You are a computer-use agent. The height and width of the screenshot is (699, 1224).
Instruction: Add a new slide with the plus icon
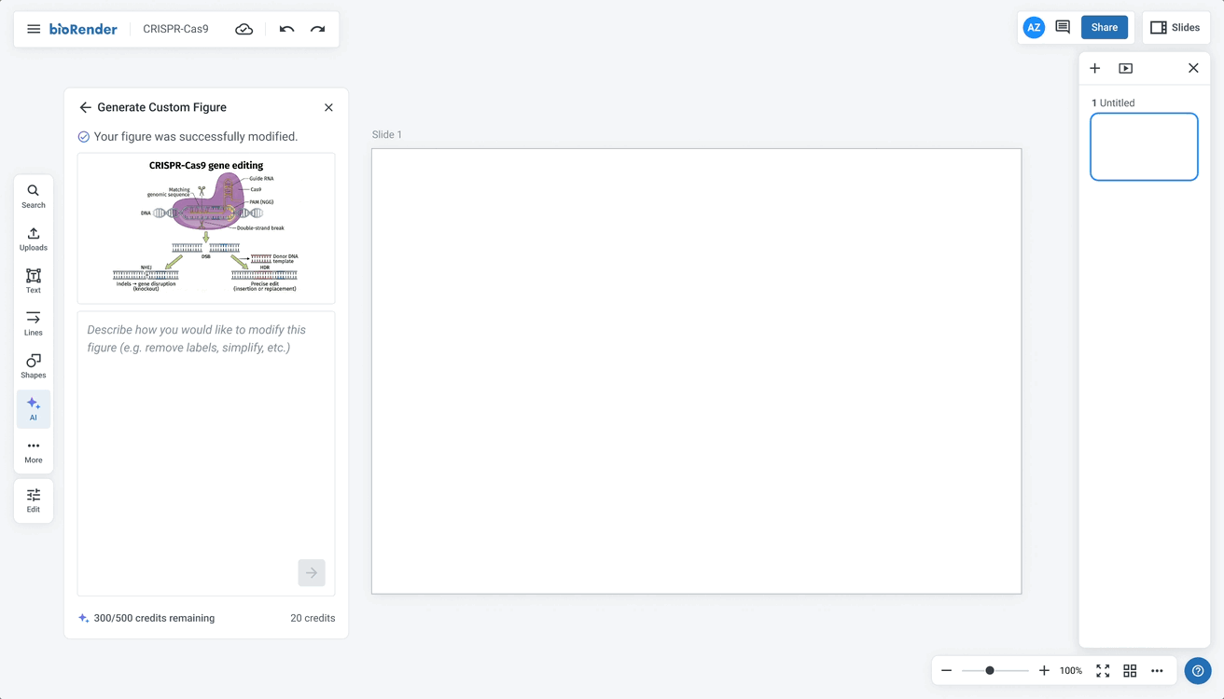pos(1094,68)
